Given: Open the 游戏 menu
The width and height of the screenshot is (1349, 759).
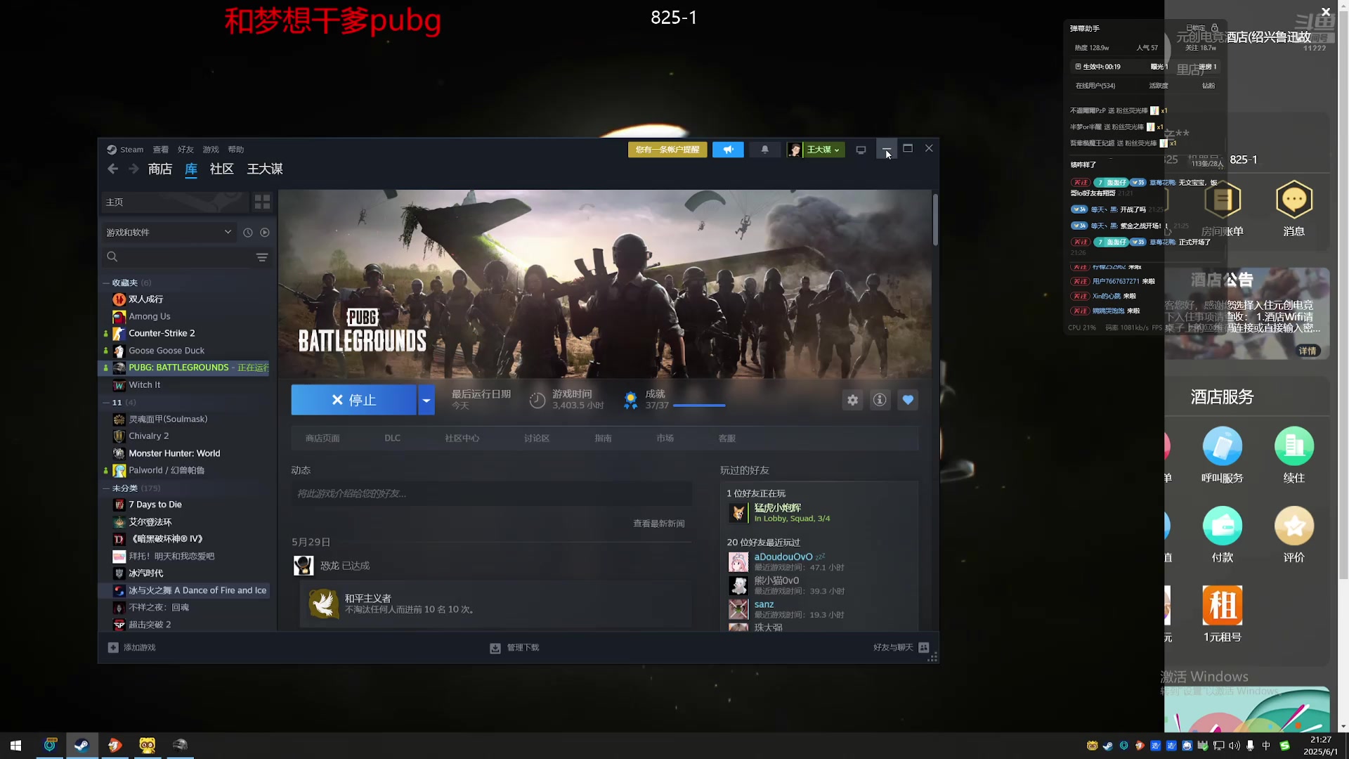Looking at the screenshot, I should 211,150.
